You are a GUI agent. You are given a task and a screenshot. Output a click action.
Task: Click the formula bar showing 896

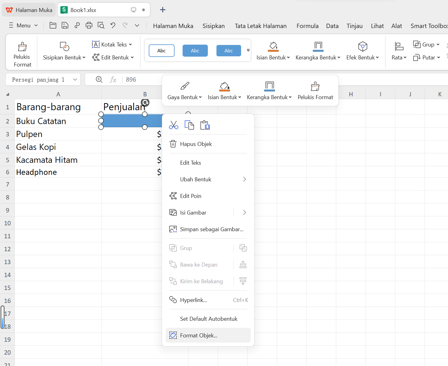pyautogui.click(x=131, y=79)
